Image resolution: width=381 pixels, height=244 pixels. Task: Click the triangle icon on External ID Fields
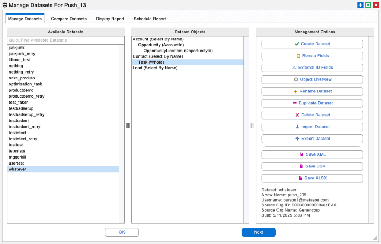coord(294,68)
